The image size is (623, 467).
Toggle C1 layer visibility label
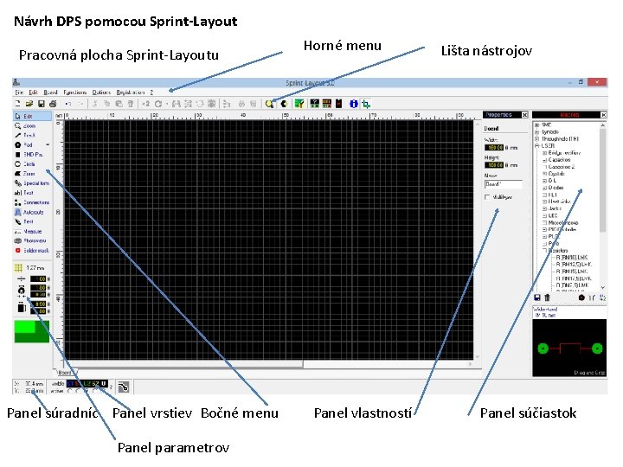tap(70, 384)
